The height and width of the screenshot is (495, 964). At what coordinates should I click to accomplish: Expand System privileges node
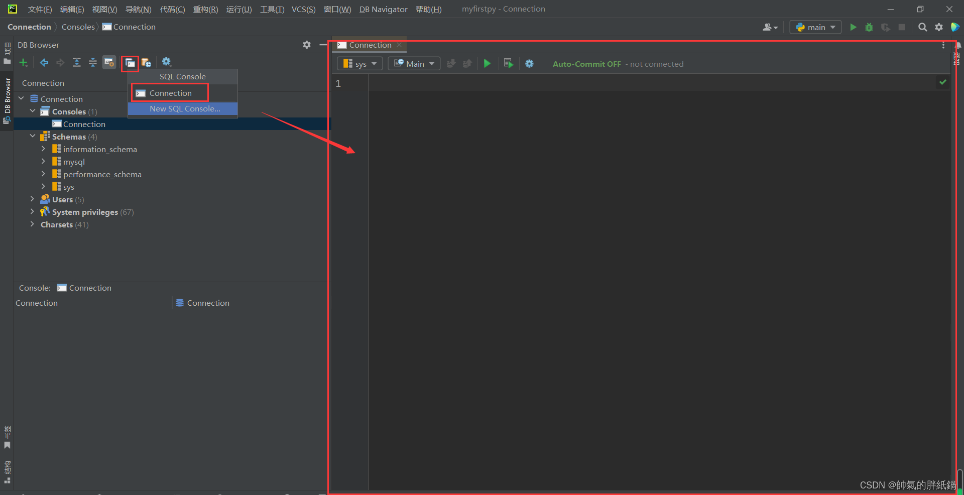[x=32, y=211]
